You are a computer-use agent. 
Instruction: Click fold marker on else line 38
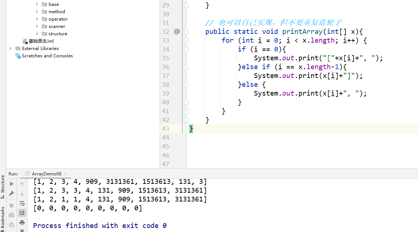click(x=186, y=85)
